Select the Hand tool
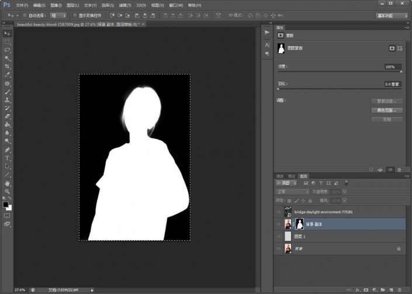Screen dimensions: 412x294 tap(8, 183)
